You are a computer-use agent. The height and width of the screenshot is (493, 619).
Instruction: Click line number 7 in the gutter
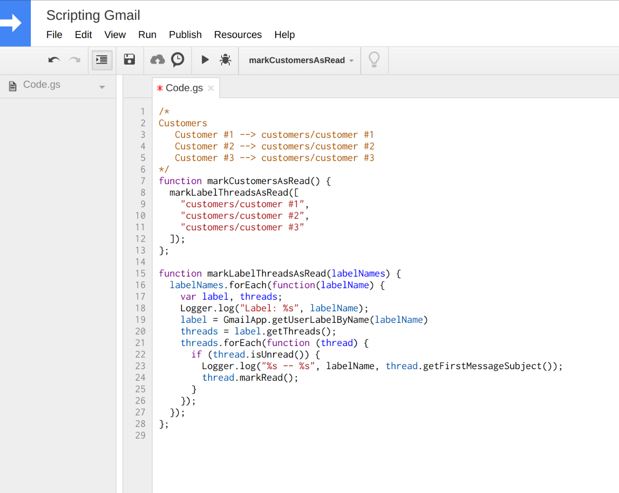pyautogui.click(x=143, y=181)
